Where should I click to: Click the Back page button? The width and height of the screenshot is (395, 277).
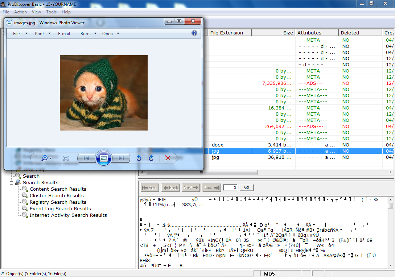tap(170, 187)
